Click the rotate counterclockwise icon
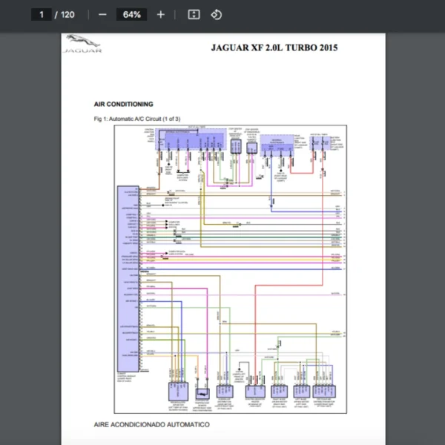Screen dimensions: 445x445 (x=216, y=15)
